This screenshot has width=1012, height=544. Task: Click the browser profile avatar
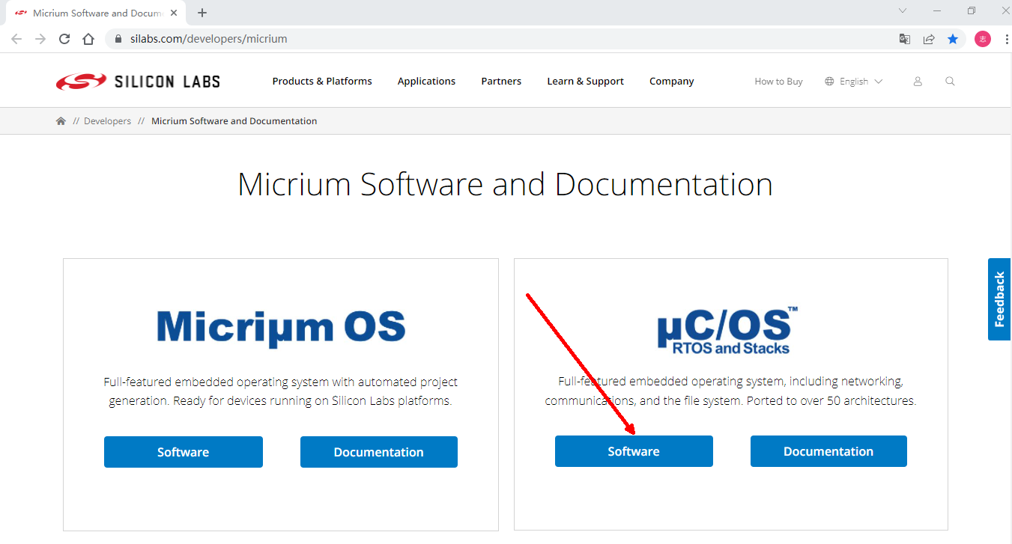coord(982,38)
